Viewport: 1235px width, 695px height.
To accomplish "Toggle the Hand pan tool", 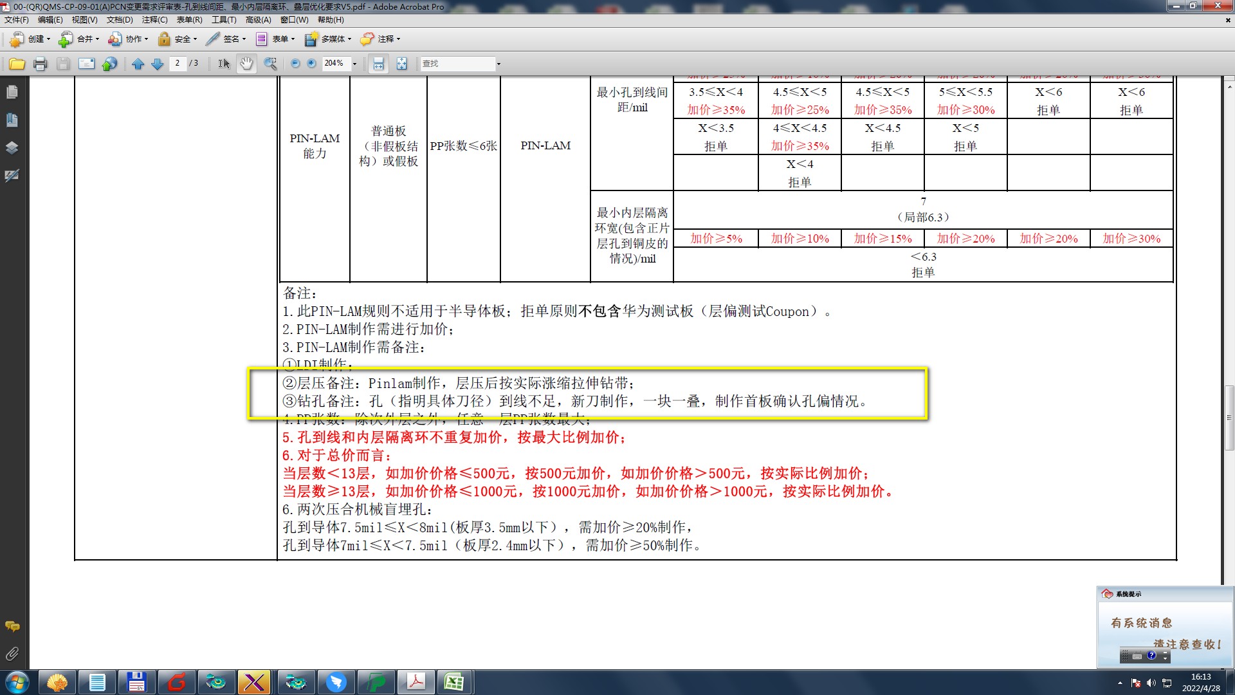I will (x=246, y=64).
